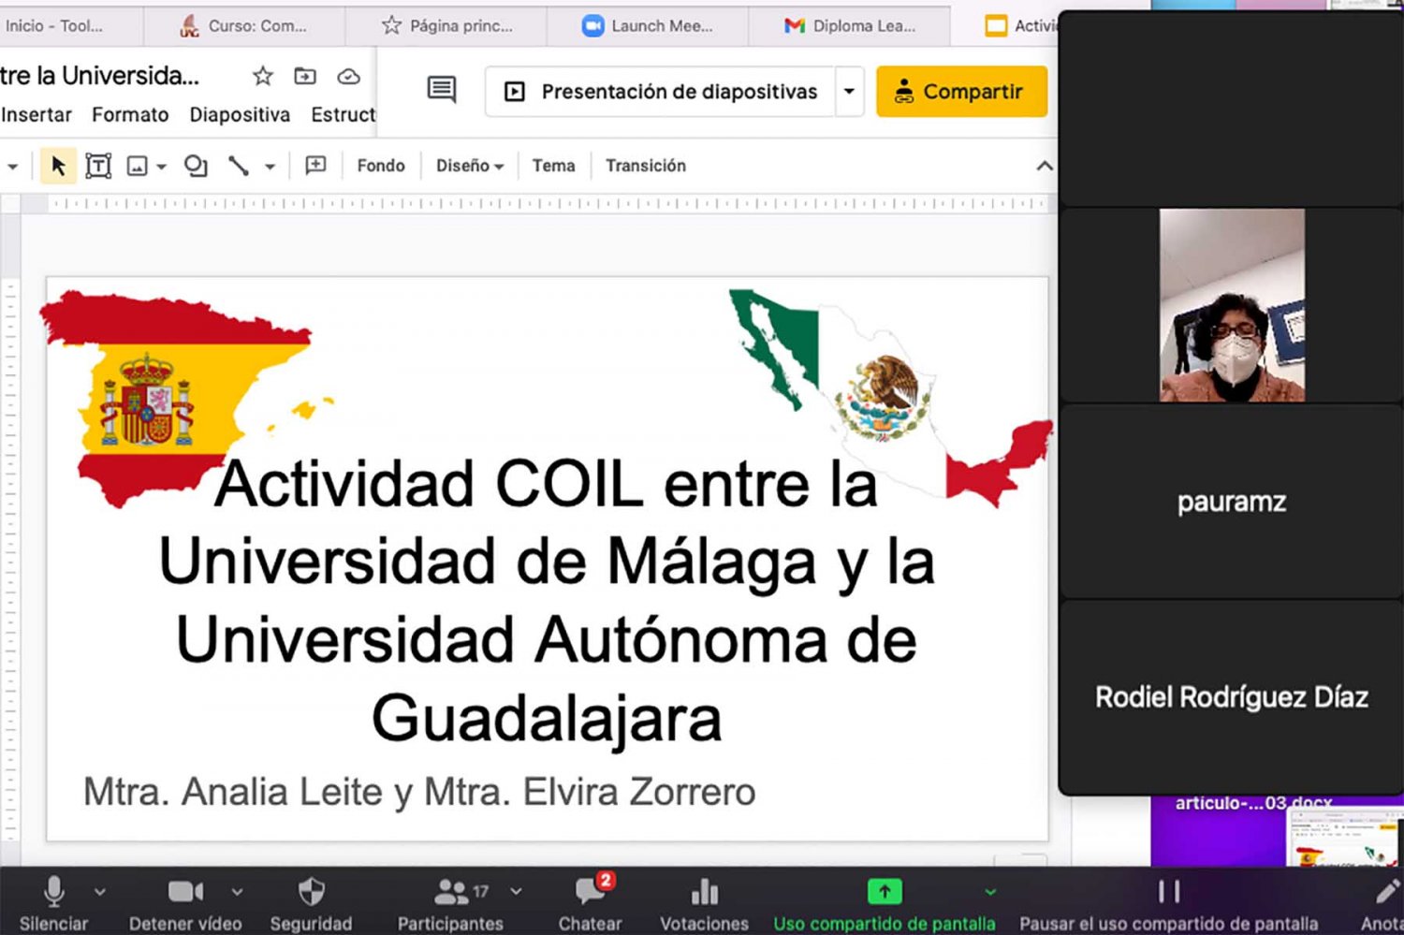This screenshot has width=1404, height=935.
Task: Choose the text box tool
Action: click(98, 166)
